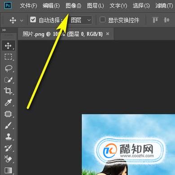Open the 图层 auto-select dropdown
This screenshot has height=175, width=175.
click(81, 20)
